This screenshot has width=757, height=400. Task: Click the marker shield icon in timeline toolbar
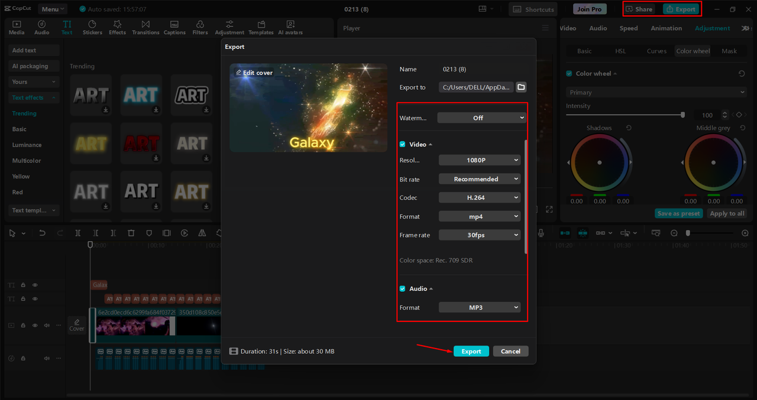[149, 233]
